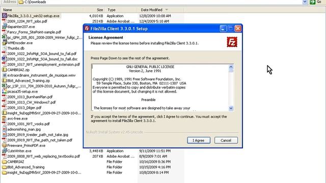Click the 4,010 KB size cell

coord(96,16)
